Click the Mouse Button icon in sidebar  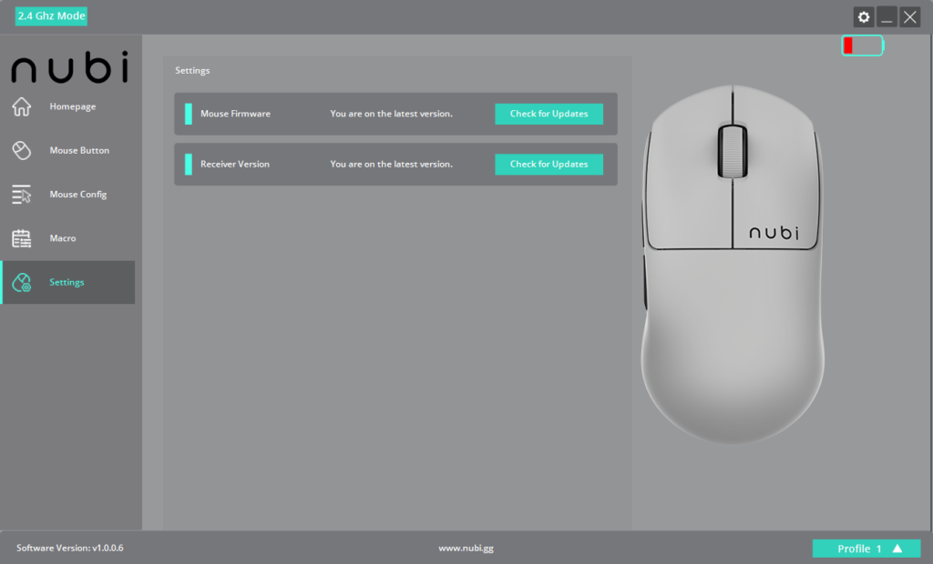coord(22,150)
